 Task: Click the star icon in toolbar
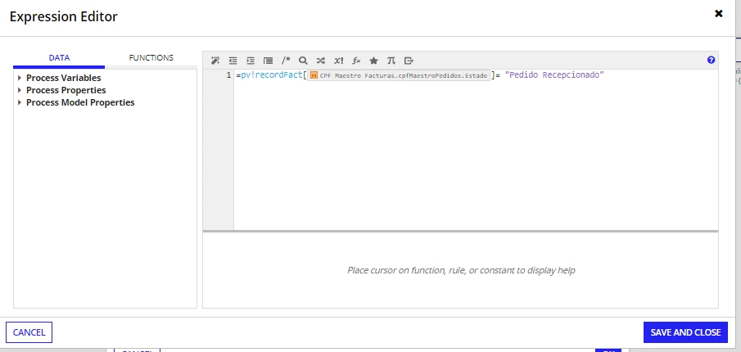[x=374, y=61]
